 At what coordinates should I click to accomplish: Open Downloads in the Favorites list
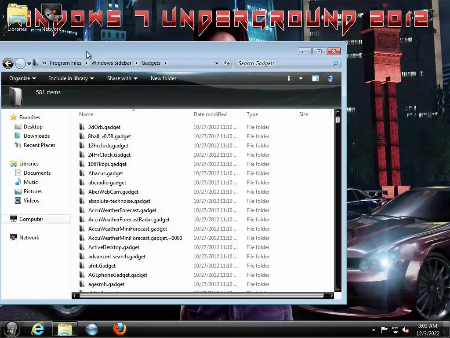(36, 136)
